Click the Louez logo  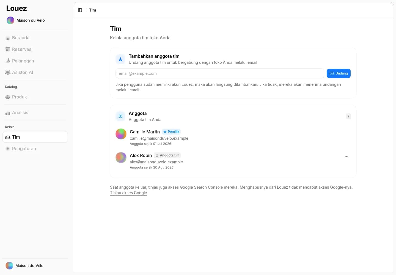coord(16,8)
